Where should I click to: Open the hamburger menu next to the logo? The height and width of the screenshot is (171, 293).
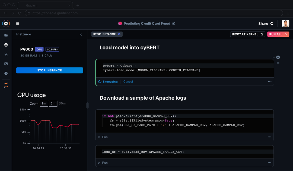click(x=18, y=23)
